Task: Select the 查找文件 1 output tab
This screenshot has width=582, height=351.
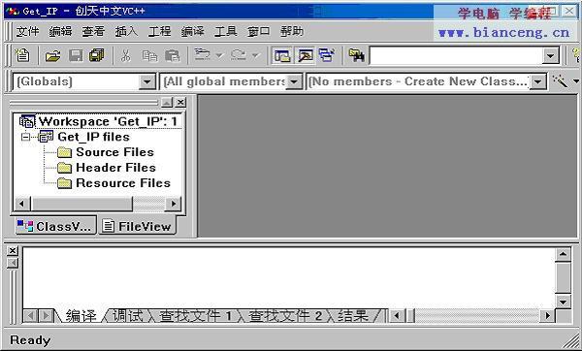Action: [x=195, y=316]
